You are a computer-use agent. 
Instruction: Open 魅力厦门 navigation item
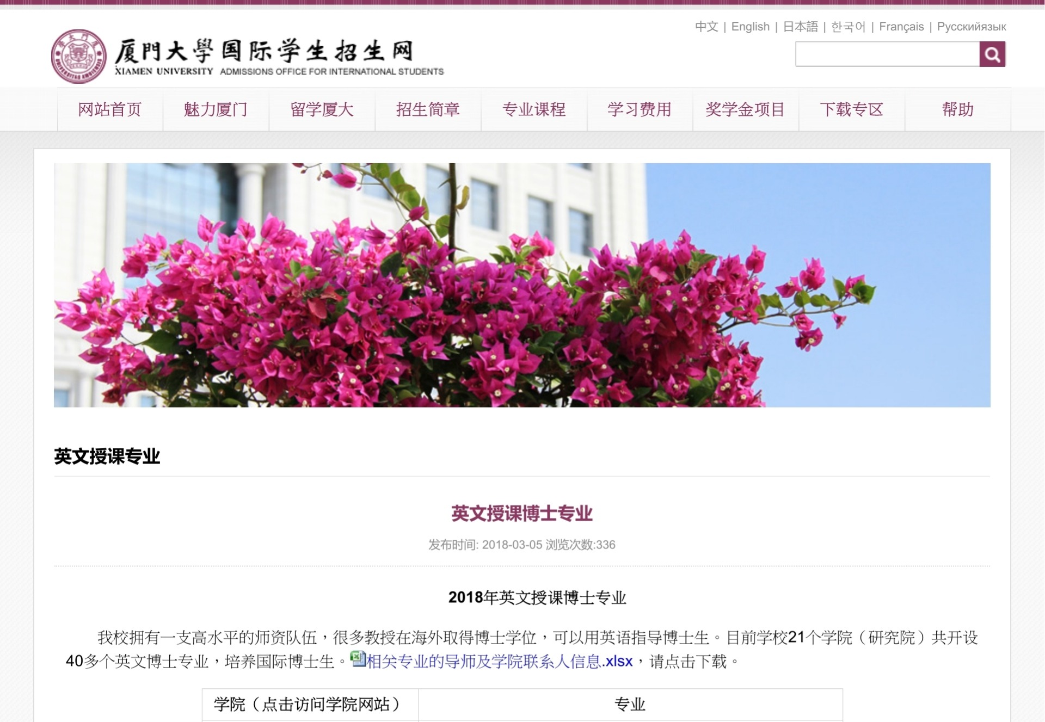tap(216, 109)
